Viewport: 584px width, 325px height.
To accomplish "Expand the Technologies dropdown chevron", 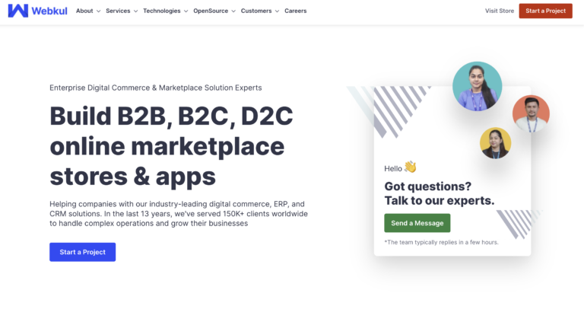I will pyautogui.click(x=186, y=11).
